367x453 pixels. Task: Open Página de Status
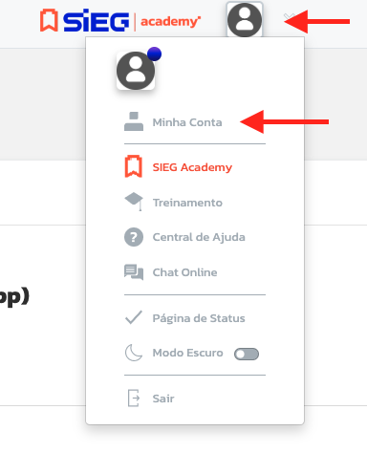pyautogui.click(x=199, y=318)
